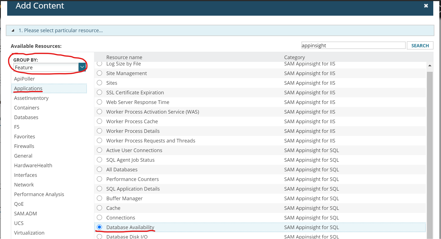The height and width of the screenshot is (239, 441).
Task: Close the Add Content dialog
Action: tap(426, 6)
